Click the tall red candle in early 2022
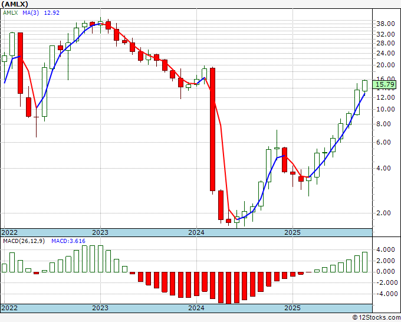This screenshot has width=401, height=322. pyautogui.click(x=20, y=63)
